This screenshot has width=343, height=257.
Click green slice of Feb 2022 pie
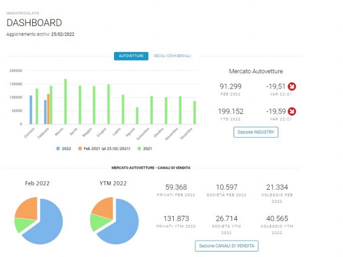coord(23,225)
